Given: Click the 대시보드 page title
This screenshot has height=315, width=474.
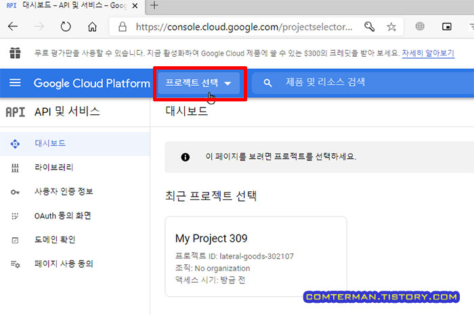Looking at the screenshot, I should point(186,111).
